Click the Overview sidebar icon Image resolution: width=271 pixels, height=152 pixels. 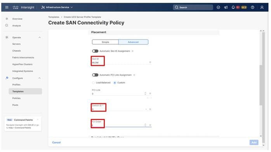(x=7, y=19)
